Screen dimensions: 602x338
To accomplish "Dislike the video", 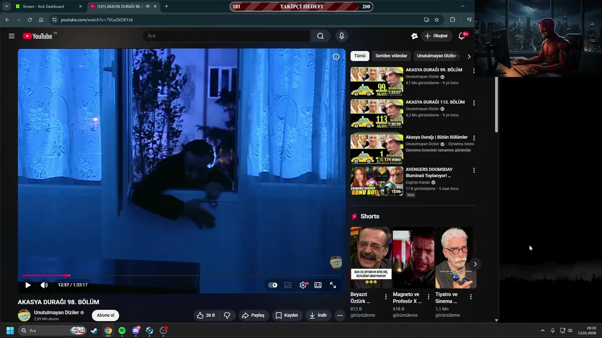I will coord(227,315).
